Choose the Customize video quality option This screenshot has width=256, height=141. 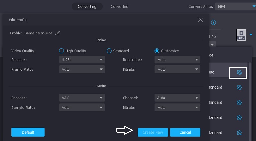(x=157, y=51)
